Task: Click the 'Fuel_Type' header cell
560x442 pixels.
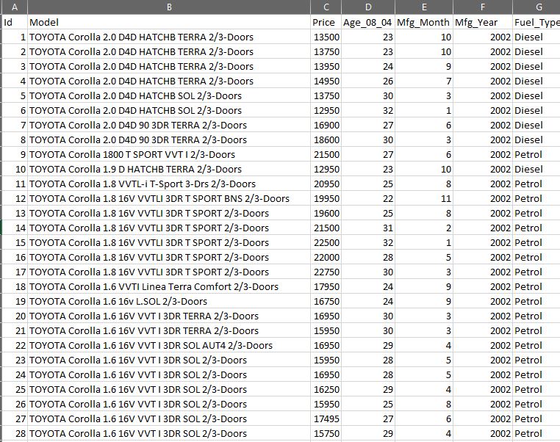Action: point(537,22)
